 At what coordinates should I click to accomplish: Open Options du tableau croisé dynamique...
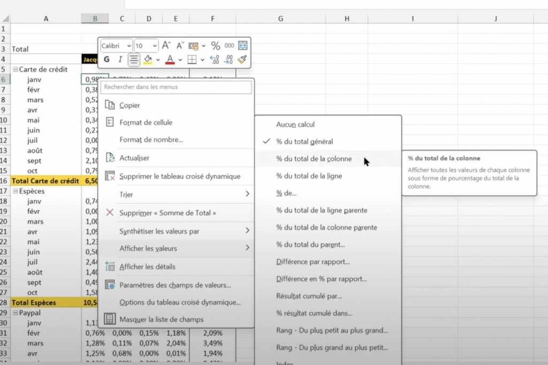click(176, 302)
